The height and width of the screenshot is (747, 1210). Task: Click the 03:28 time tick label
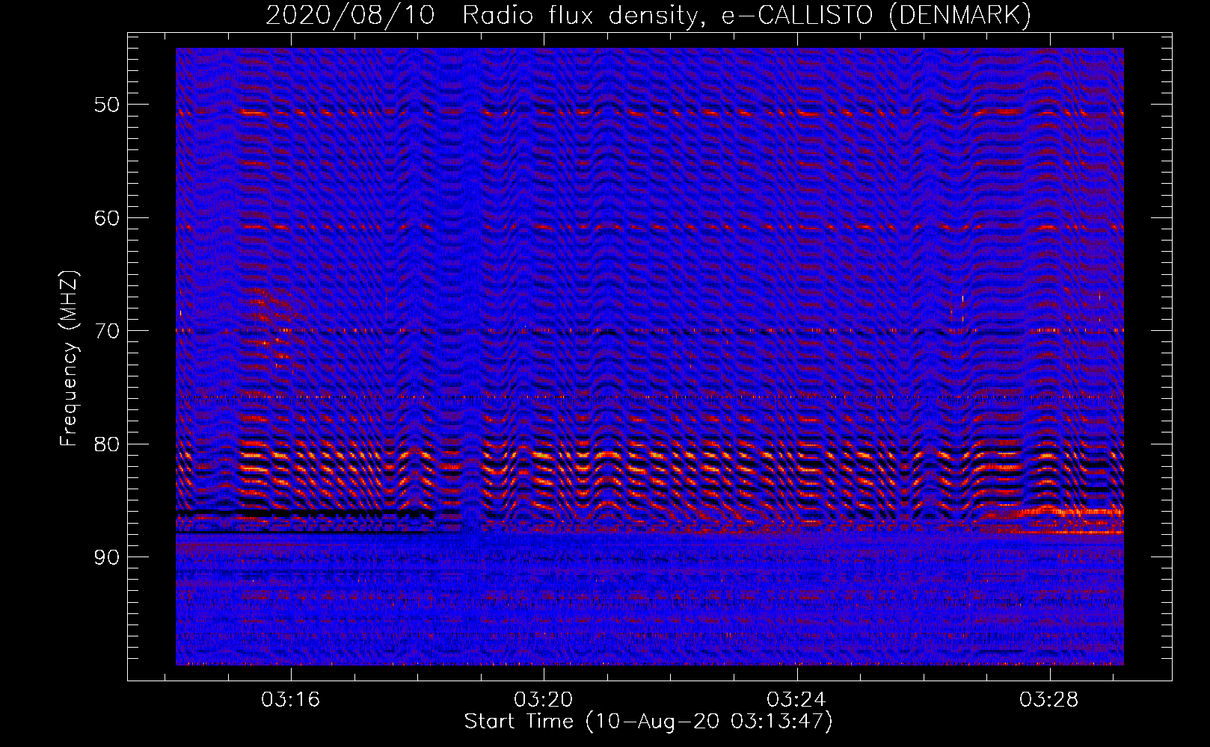pyautogui.click(x=1049, y=700)
